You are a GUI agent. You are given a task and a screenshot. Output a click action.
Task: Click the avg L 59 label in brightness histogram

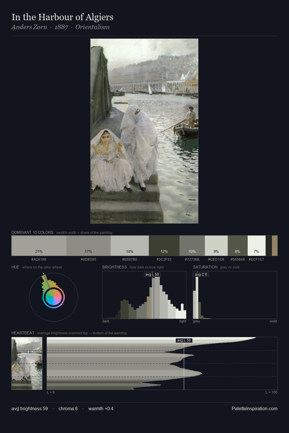click(152, 275)
